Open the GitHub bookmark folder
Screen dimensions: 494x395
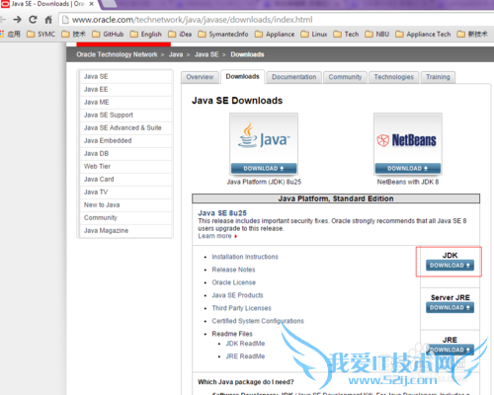(108, 35)
